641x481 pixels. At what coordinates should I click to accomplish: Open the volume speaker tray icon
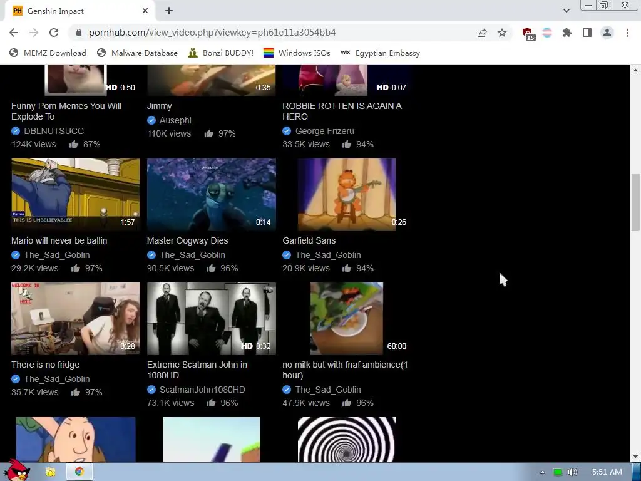point(572,472)
